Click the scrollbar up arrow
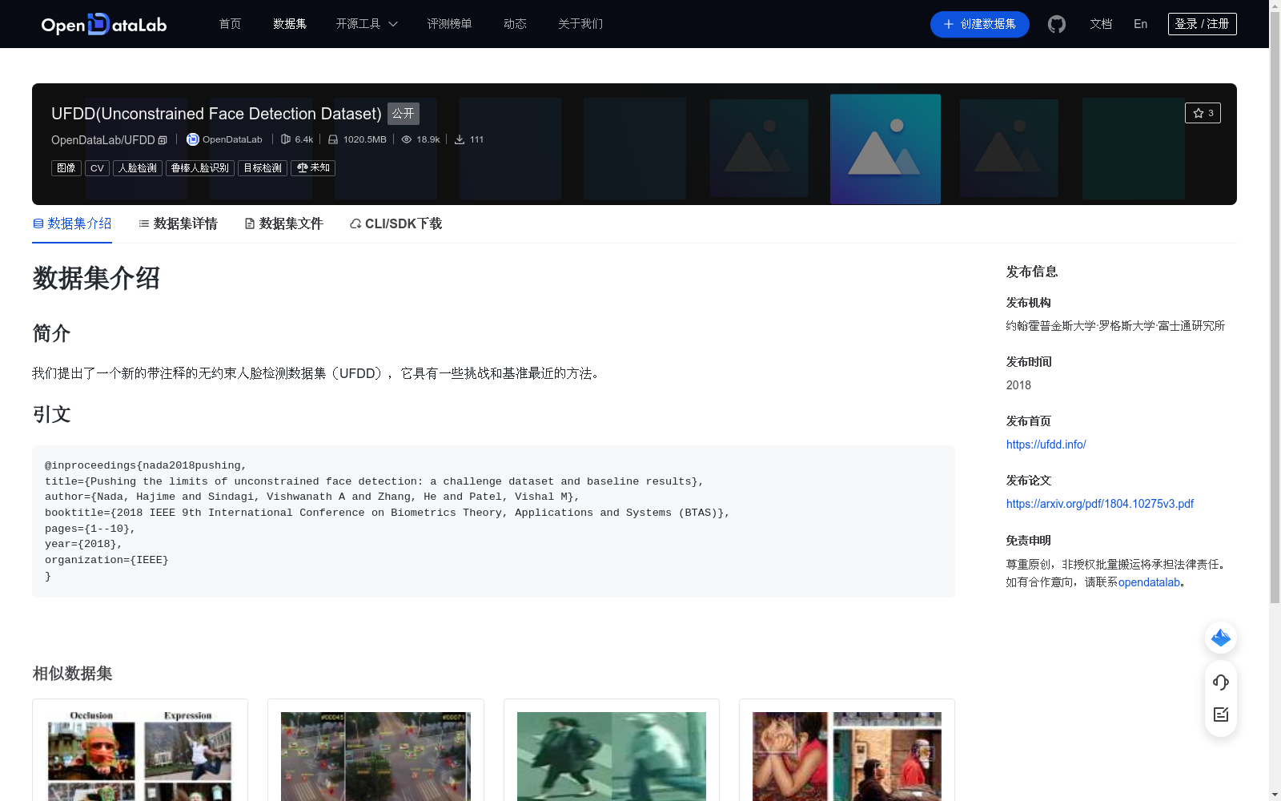The height and width of the screenshot is (801, 1281). (x=1275, y=6)
